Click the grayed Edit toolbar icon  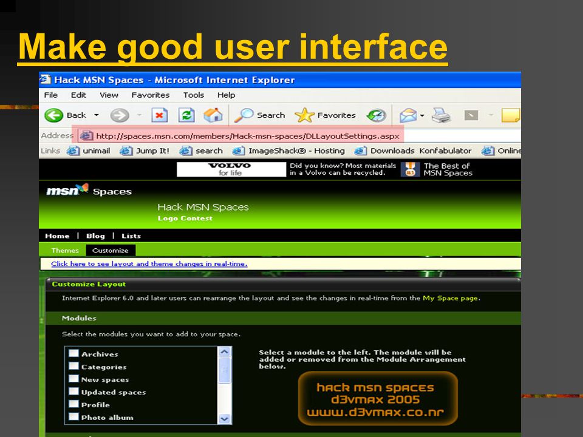471,115
